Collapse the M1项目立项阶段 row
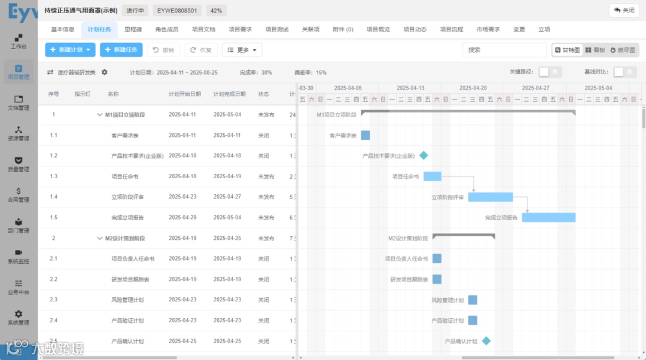Viewport: 646px width, 360px height. coord(99,114)
